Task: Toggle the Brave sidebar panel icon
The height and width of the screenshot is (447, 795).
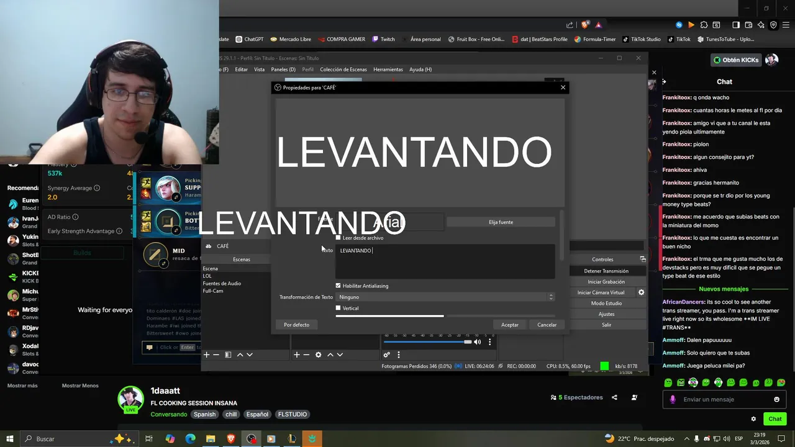Action: pos(736,25)
